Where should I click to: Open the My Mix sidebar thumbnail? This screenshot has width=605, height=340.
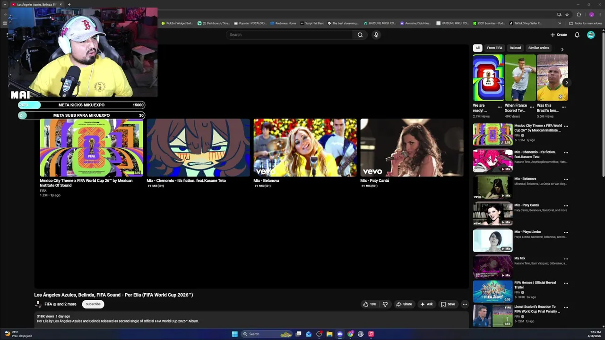pos(493,266)
